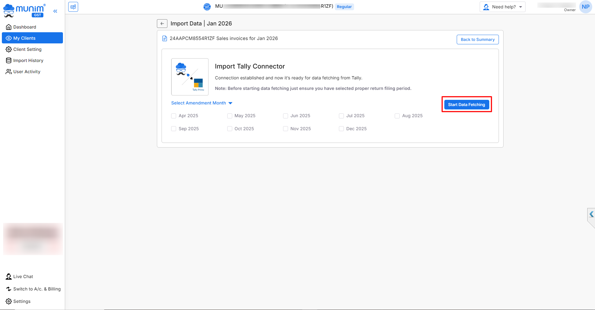595x310 pixels.
Task: Click the notes icon in top bar
Action: [x=73, y=7]
